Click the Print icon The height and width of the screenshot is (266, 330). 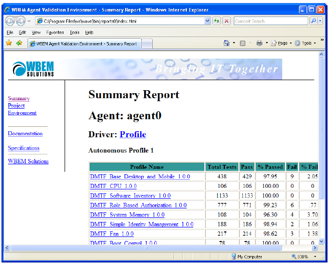[x=259, y=43]
